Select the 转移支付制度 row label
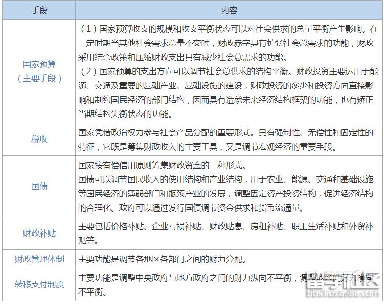This screenshot has height=304, width=387. point(39,283)
